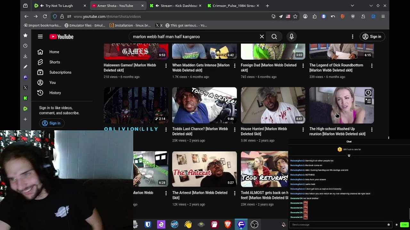Open History in the sidebar
The height and width of the screenshot is (230, 410).
click(x=55, y=93)
